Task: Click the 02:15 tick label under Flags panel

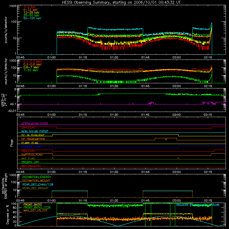Action: point(208,172)
